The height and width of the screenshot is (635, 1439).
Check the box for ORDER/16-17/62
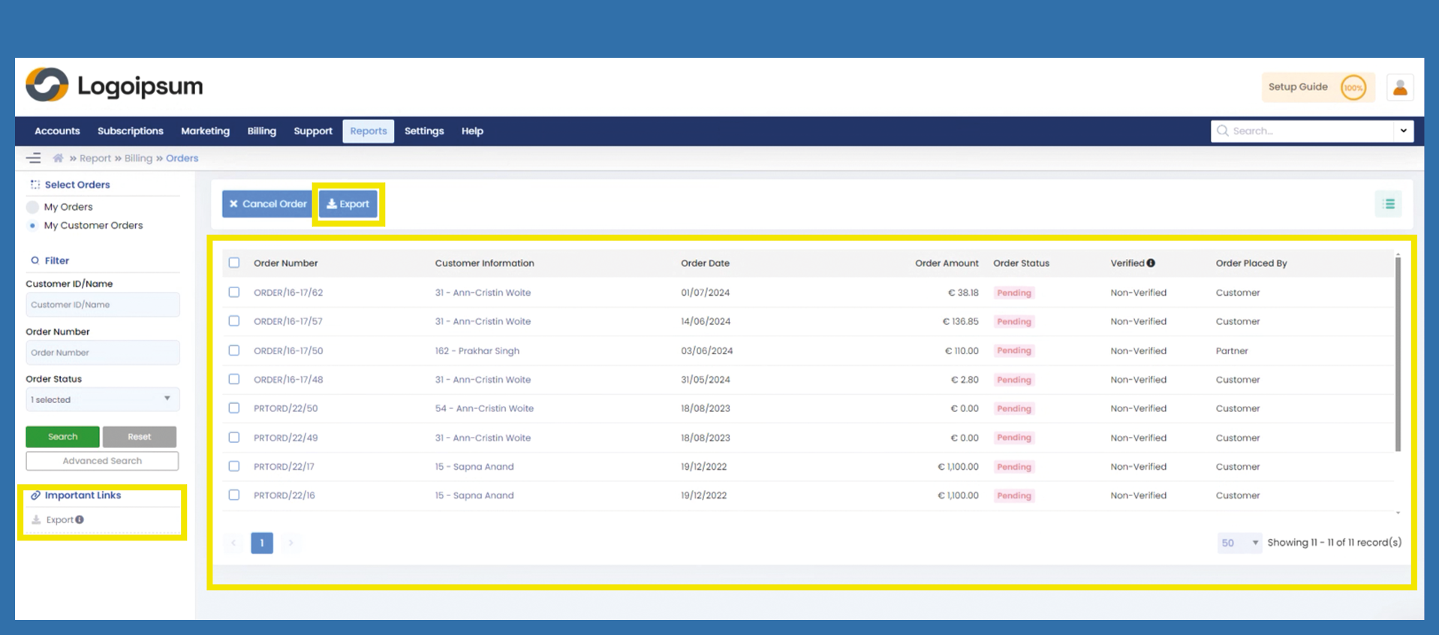tap(234, 293)
